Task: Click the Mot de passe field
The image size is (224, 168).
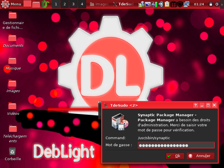Action: (176, 145)
